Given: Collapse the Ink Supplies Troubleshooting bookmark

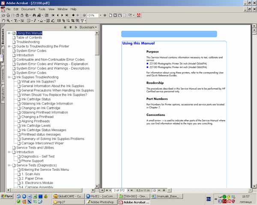Looking at the screenshot, I should click(x=9, y=77).
